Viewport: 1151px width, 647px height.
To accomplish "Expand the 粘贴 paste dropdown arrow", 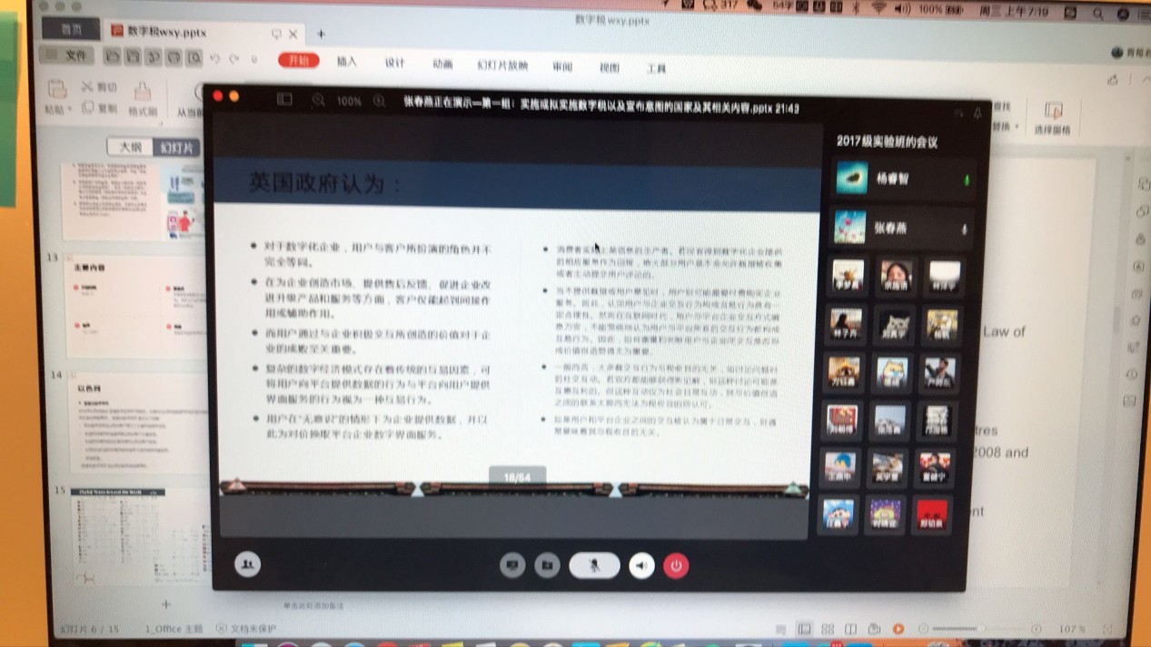I will (70, 110).
